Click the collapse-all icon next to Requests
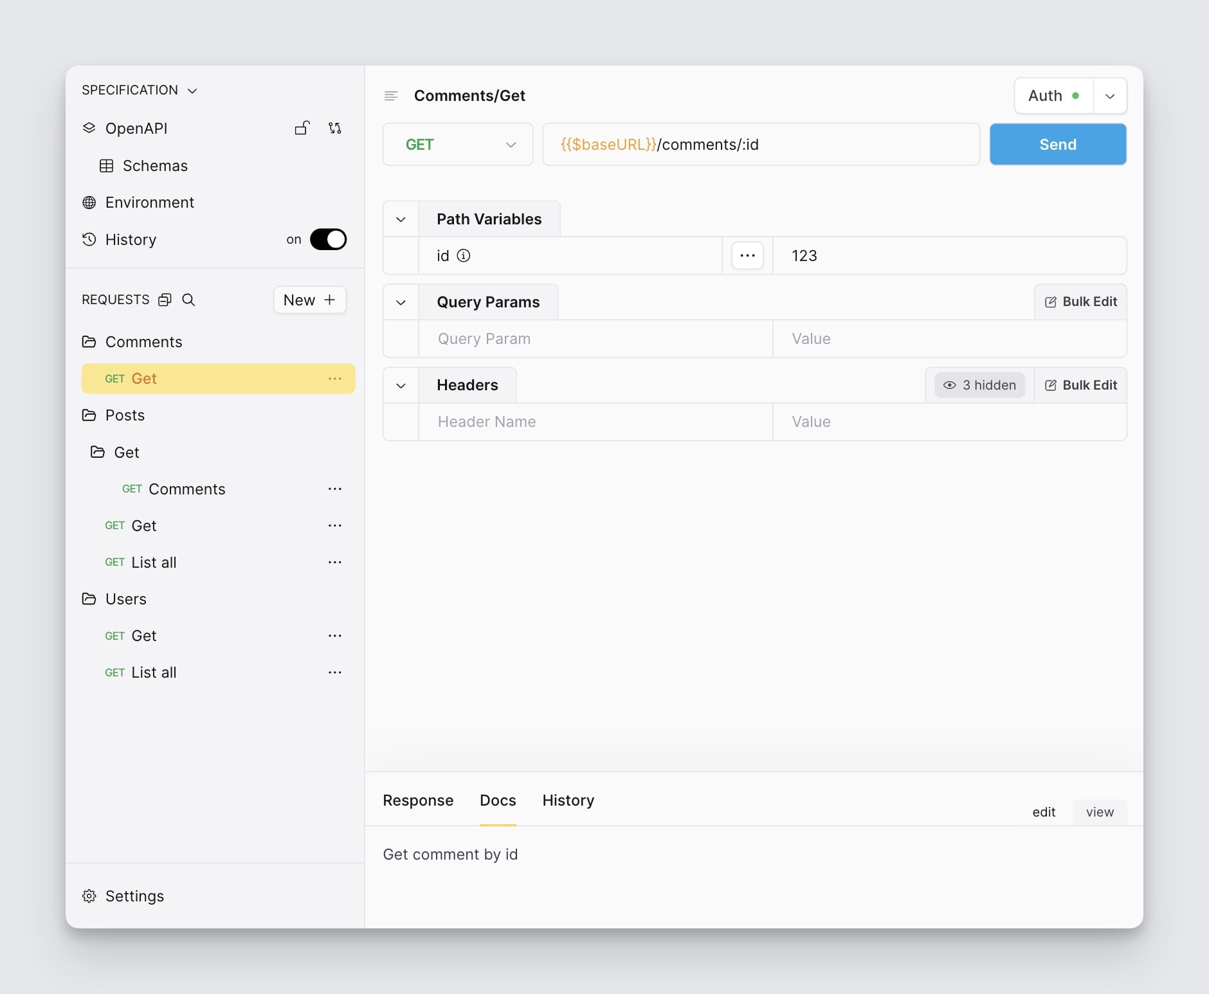Image resolution: width=1209 pixels, height=994 pixels. pyautogui.click(x=165, y=300)
